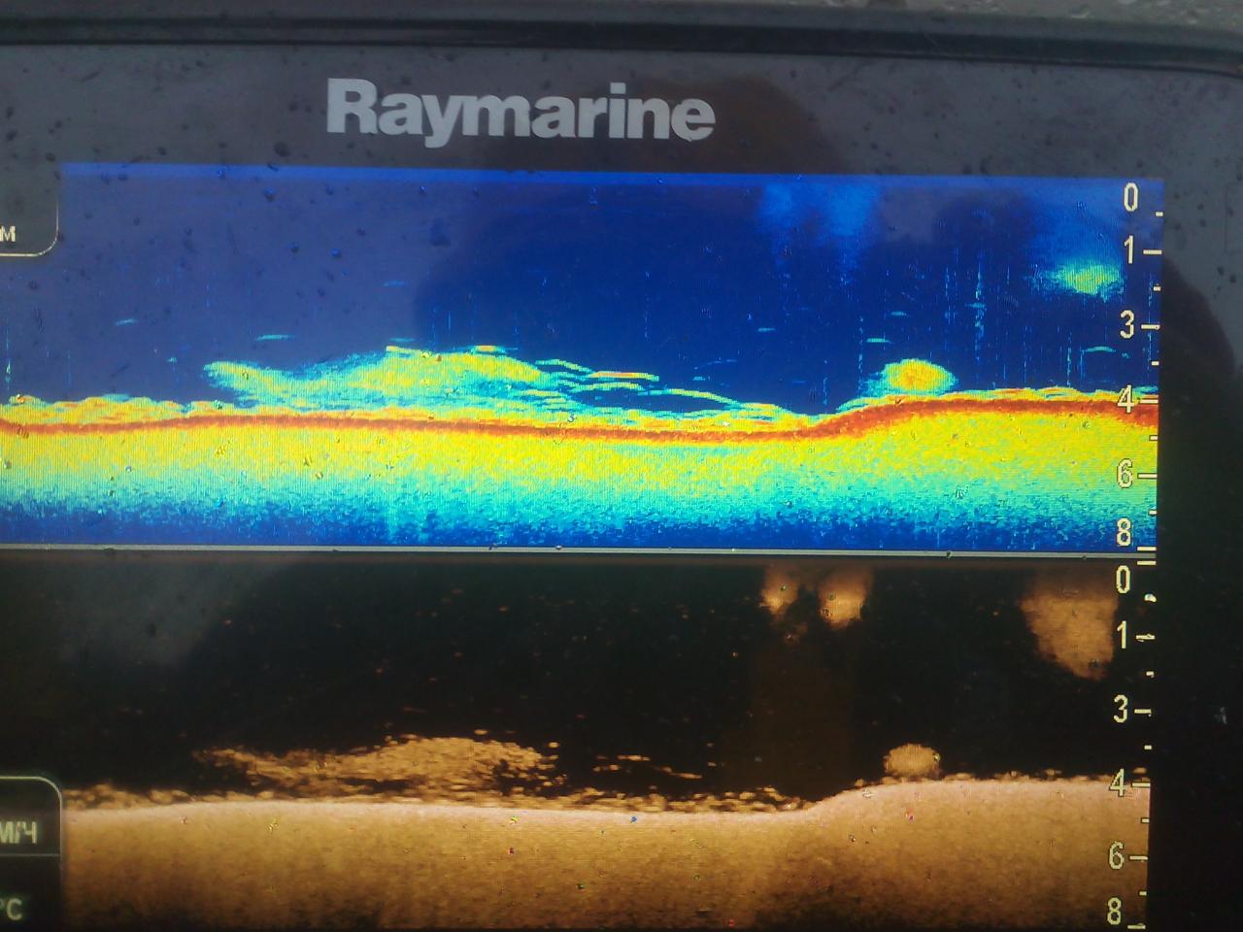
Task: Select the 1 mark on the sonar depth scale
Action: [x=1130, y=251]
